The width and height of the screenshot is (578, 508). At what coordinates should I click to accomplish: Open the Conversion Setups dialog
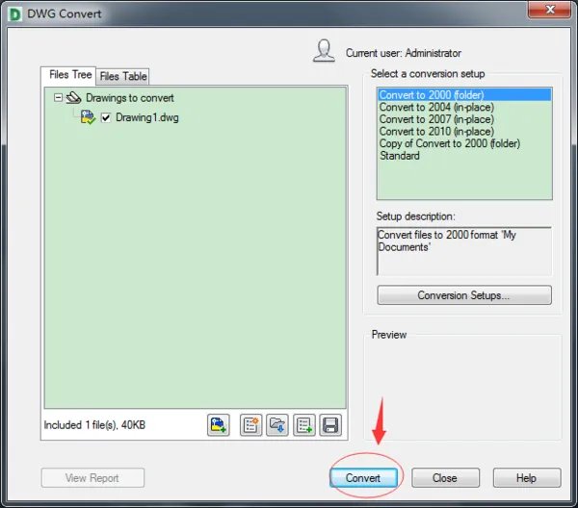pyautogui.click(x=463, y=295)
